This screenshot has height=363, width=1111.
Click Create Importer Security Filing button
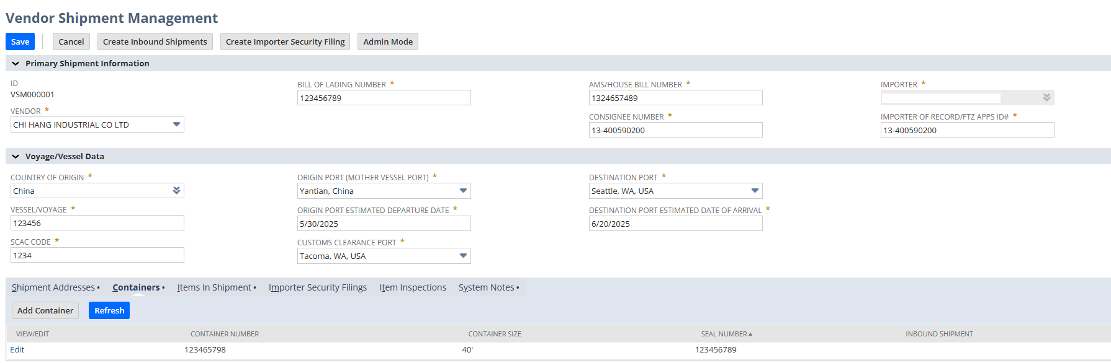(x=285, y=42)
